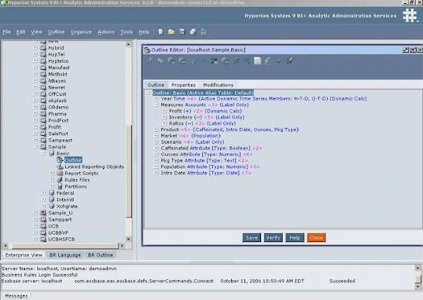Open the Organize menu

(x=81, y=32)
